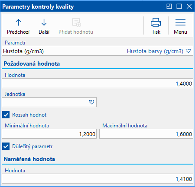Viewport: 195px width, 187px height.
Task: Click the Parametr field Hustota (g/cm3)
Action: (97, 51)
